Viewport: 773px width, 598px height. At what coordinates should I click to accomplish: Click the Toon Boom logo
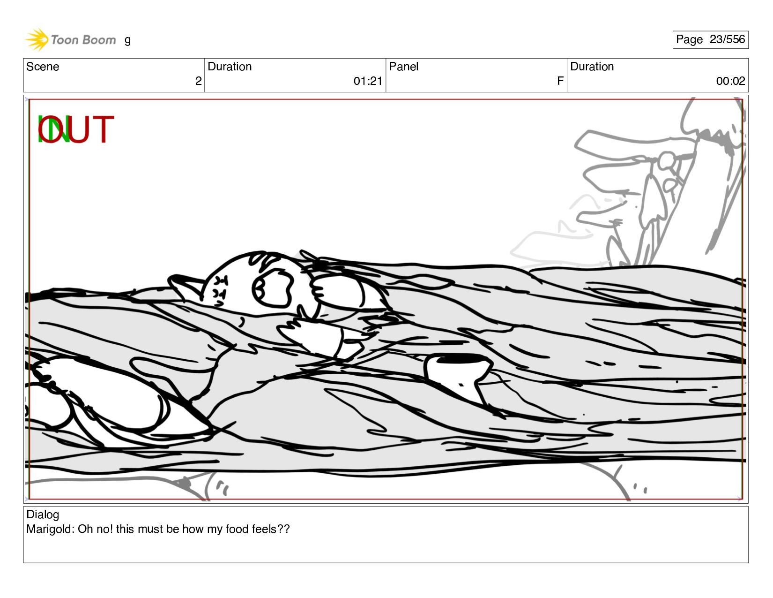70,40
